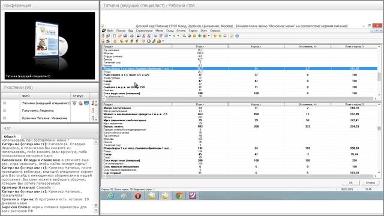Click the presenter video thumbnail of Татьяна
This screenshot has height=216, width=384.
coord(50,46)
